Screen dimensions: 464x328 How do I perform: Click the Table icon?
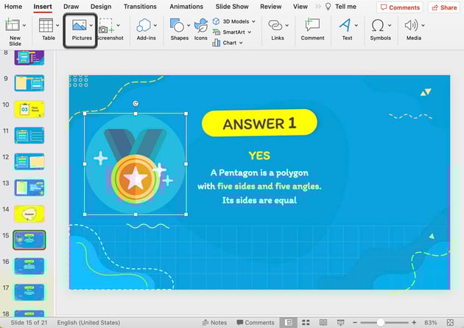(46, 25)
